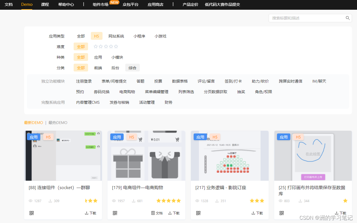Select H5 application type filter
Screen dimensions: 357x223
point(97,36)
